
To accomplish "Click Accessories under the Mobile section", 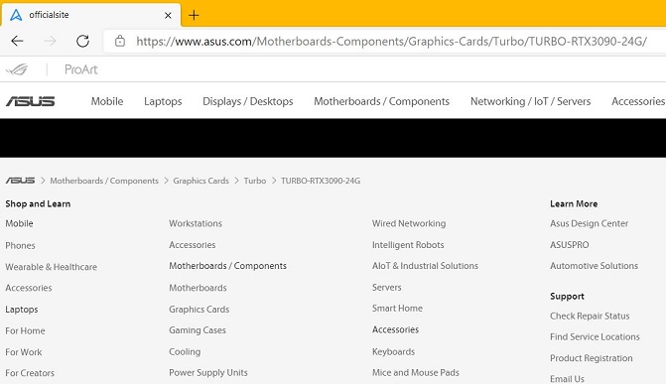I will (29, 288).
